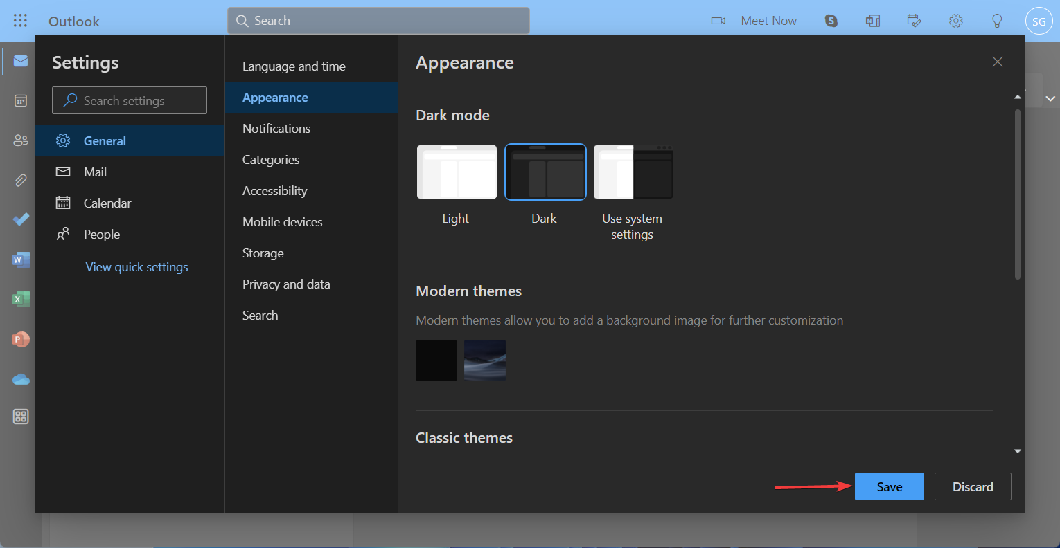Expand the chevron behind settings dialog
The width and height of the screenshot is (1060, 548).
(x=1050, y=99)
